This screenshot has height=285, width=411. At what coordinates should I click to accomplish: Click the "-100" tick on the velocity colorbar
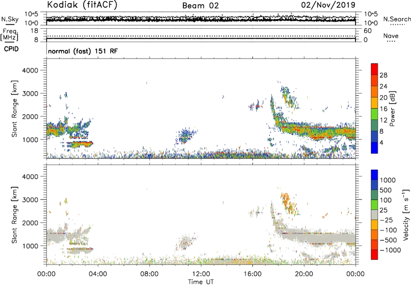click(388, 230)
